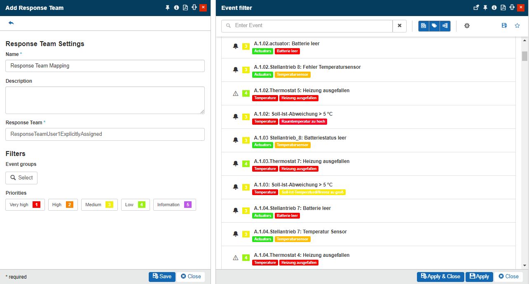Save the response team
This screenshot has width=529, height=284.
[162, 277]
